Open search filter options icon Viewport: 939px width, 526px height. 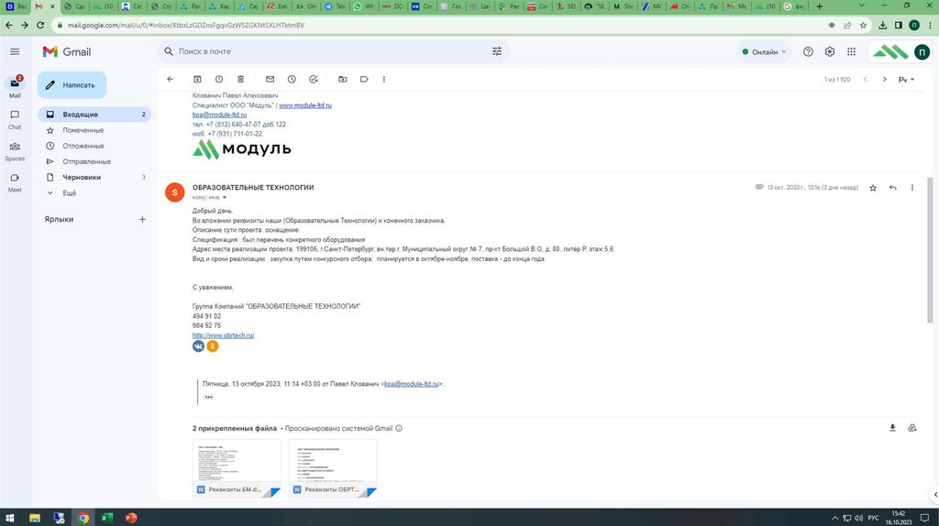[x=496, y=51]
